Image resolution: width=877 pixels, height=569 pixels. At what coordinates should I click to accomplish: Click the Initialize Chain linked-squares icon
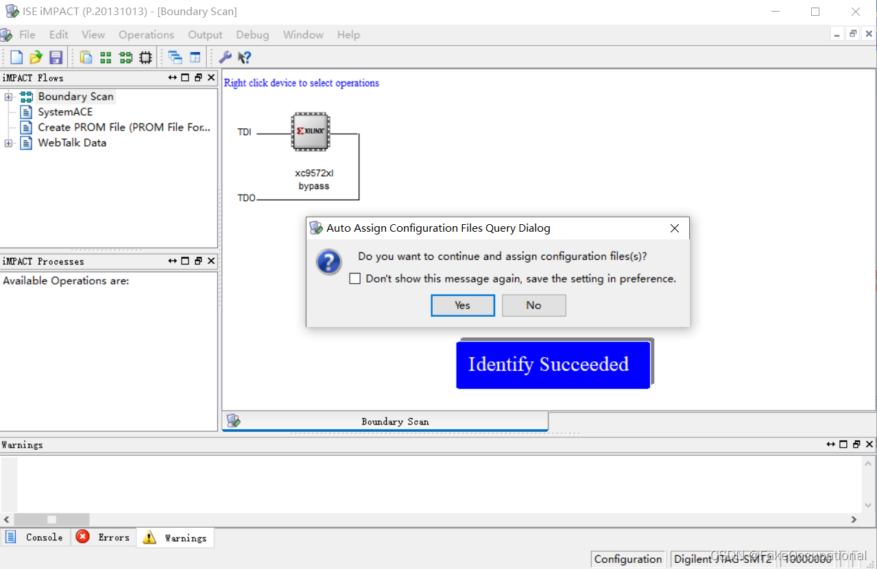pyautogui.click(x=125, y=58)
